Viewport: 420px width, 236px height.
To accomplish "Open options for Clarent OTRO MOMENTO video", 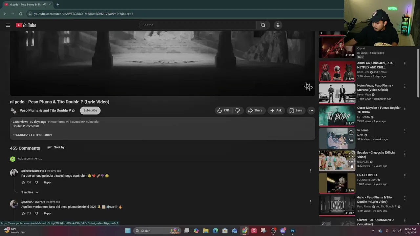I will 405,221.
